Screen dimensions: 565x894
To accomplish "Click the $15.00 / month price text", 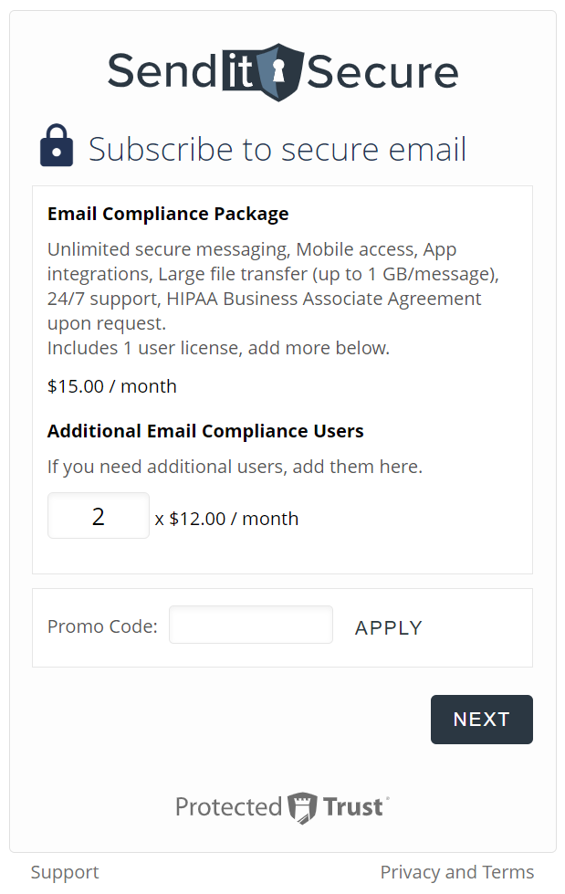I will click(x=111, y=386).
